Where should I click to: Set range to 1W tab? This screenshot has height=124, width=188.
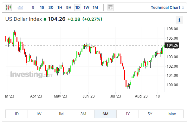(39, 114)
